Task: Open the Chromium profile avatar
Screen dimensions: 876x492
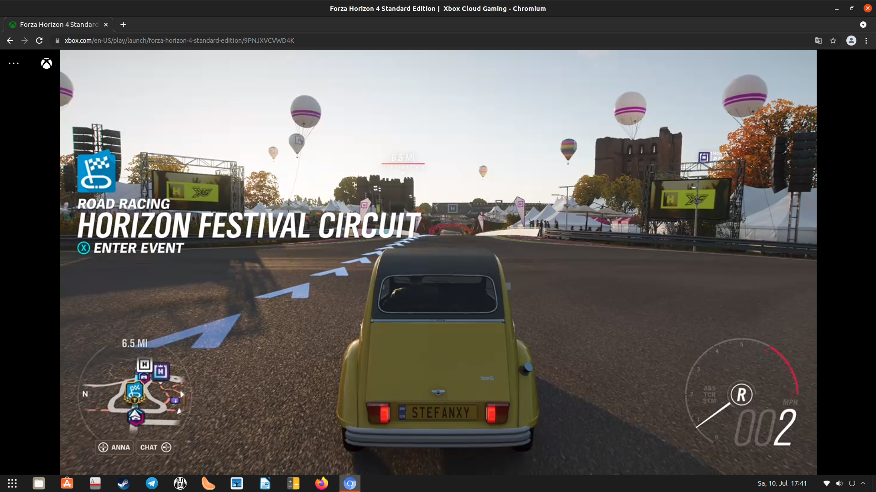Action: click(x=851, y=41)
